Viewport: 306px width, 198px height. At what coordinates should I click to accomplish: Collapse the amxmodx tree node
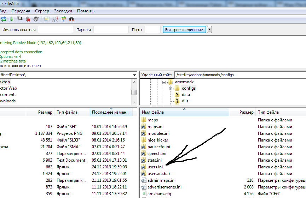coord(164,82)
